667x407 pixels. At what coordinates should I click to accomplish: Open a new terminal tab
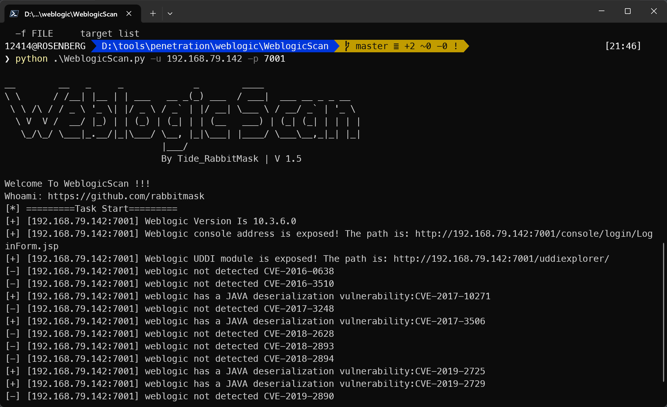153,14
